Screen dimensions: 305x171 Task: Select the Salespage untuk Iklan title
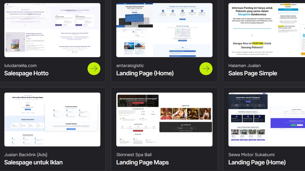click(x=33, y=162)
